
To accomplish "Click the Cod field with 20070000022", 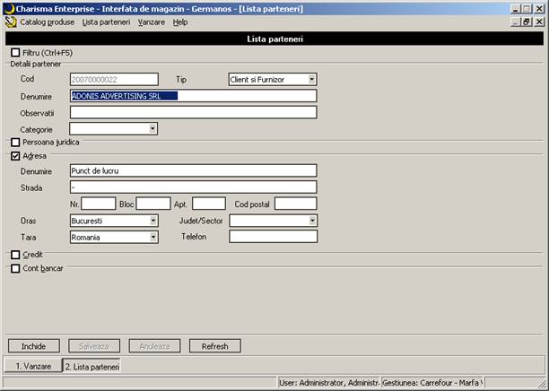I will point(114,80).
